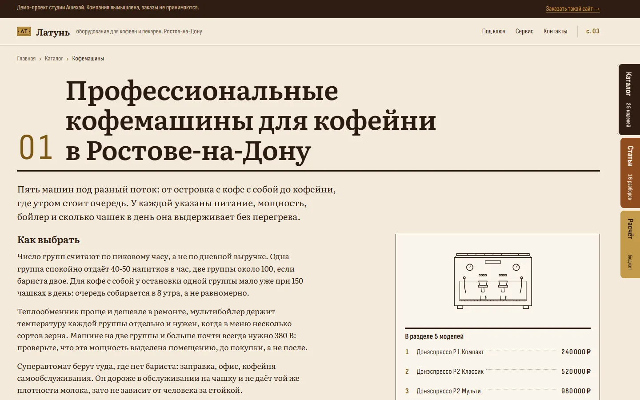Click the price 980 000 ₽
The image size is (640, 400).
coord(576,391)
